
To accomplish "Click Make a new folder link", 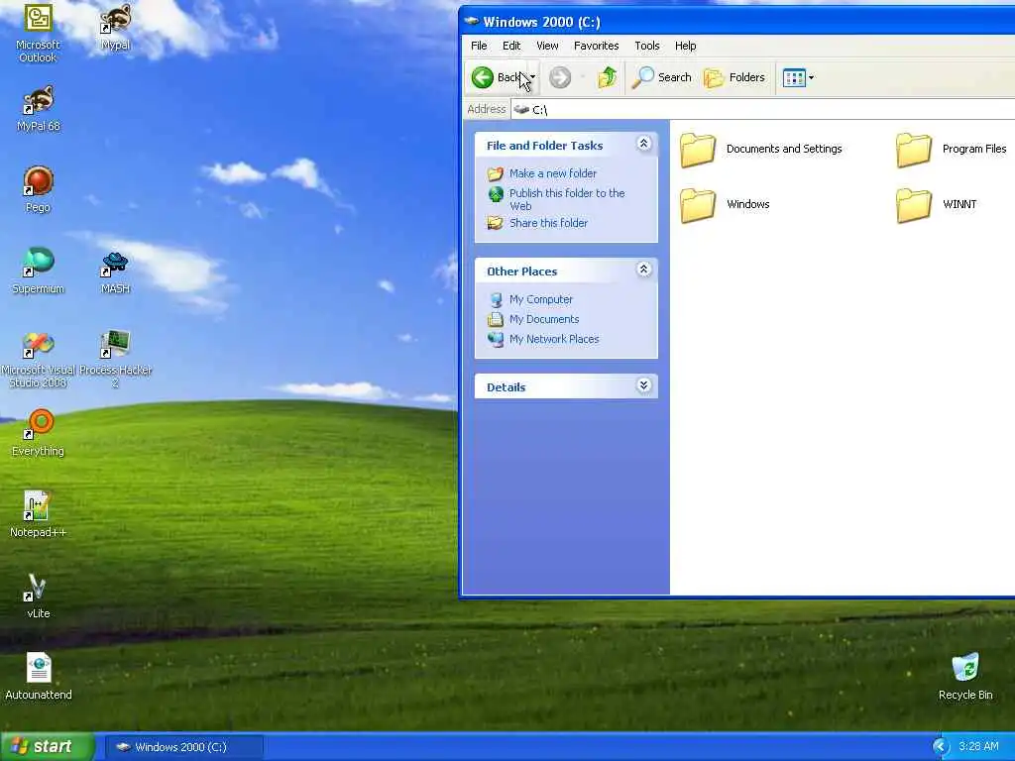I will pyautogui.click(x=553, y=173).
